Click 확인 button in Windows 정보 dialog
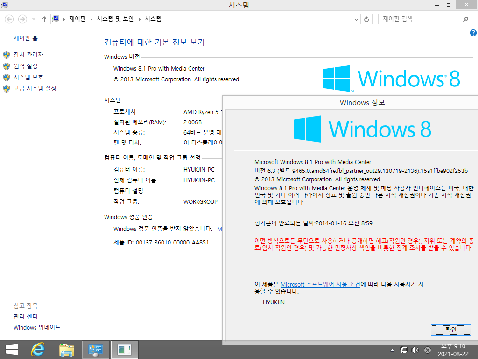The image size is (478, 359). coord(450,330)
